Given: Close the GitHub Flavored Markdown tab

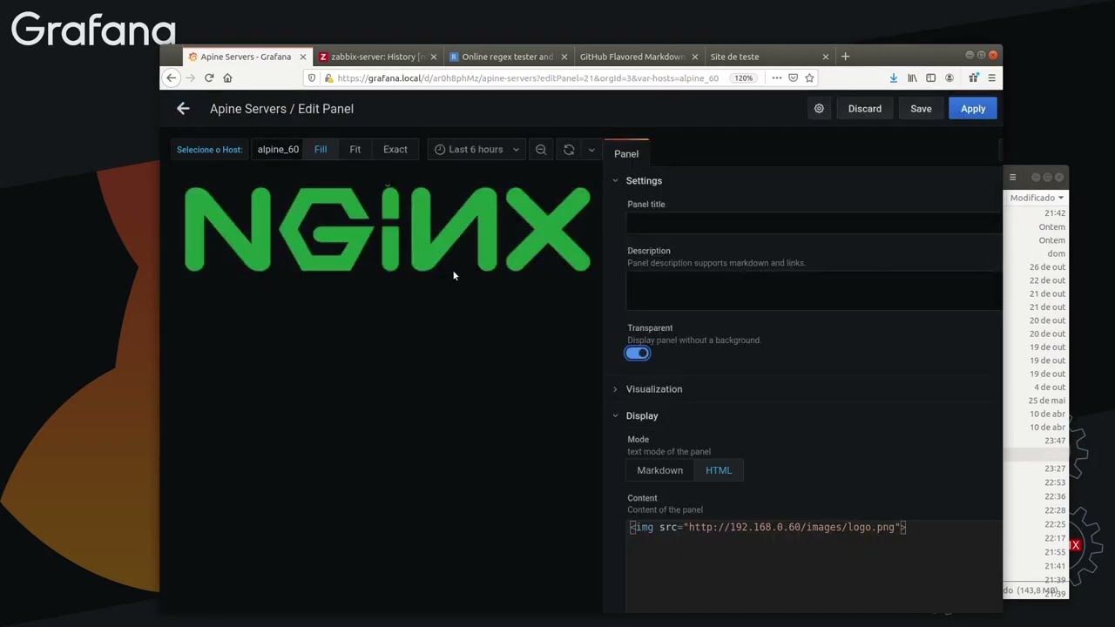Looking at the screenshot, I should point(695,57).
